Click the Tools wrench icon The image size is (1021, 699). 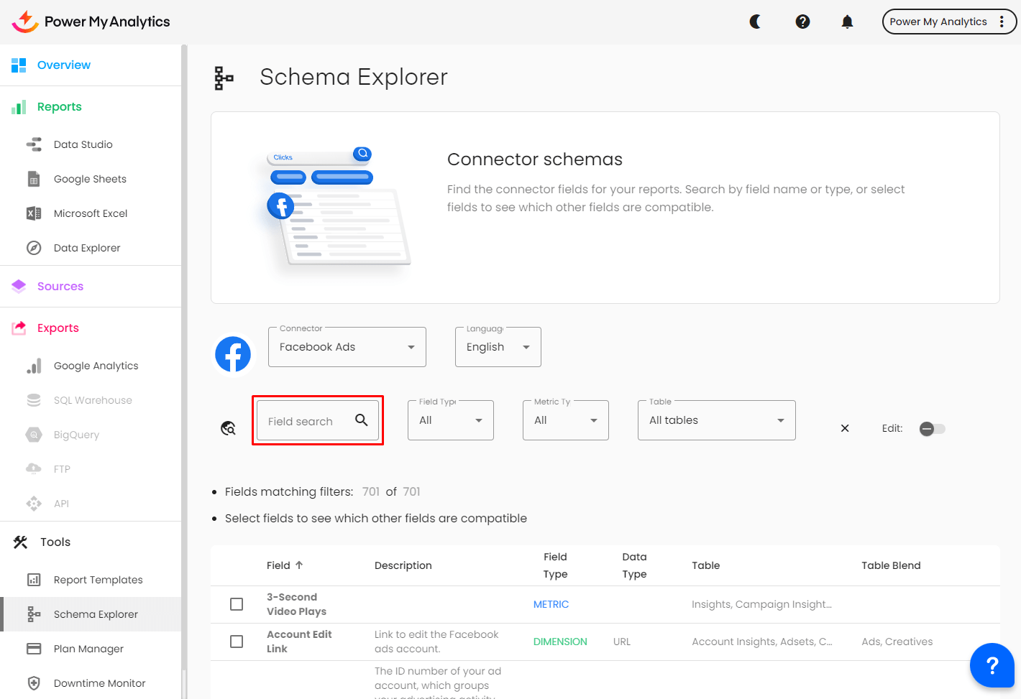click(x=20, y=542)
